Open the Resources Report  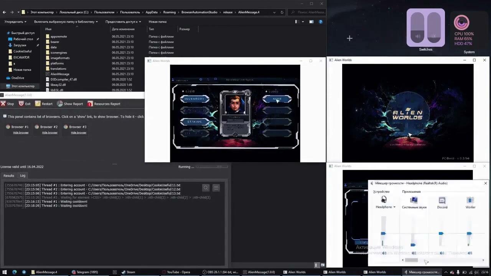click(x=104, y=104)
